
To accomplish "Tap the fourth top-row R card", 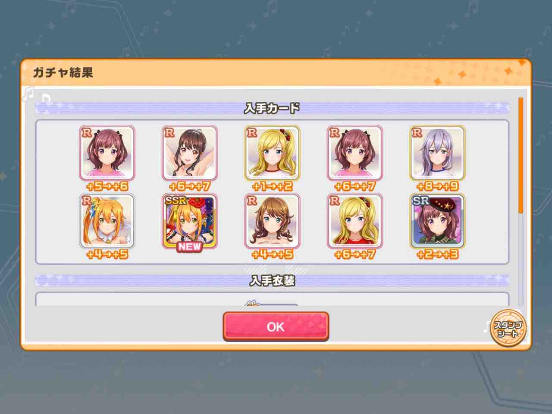I will pos(355,154).
